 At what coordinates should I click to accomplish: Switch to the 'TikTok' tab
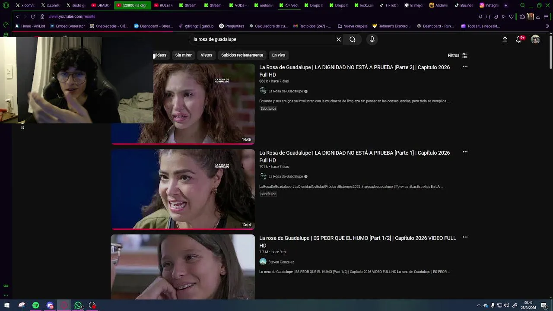point(389,5)
